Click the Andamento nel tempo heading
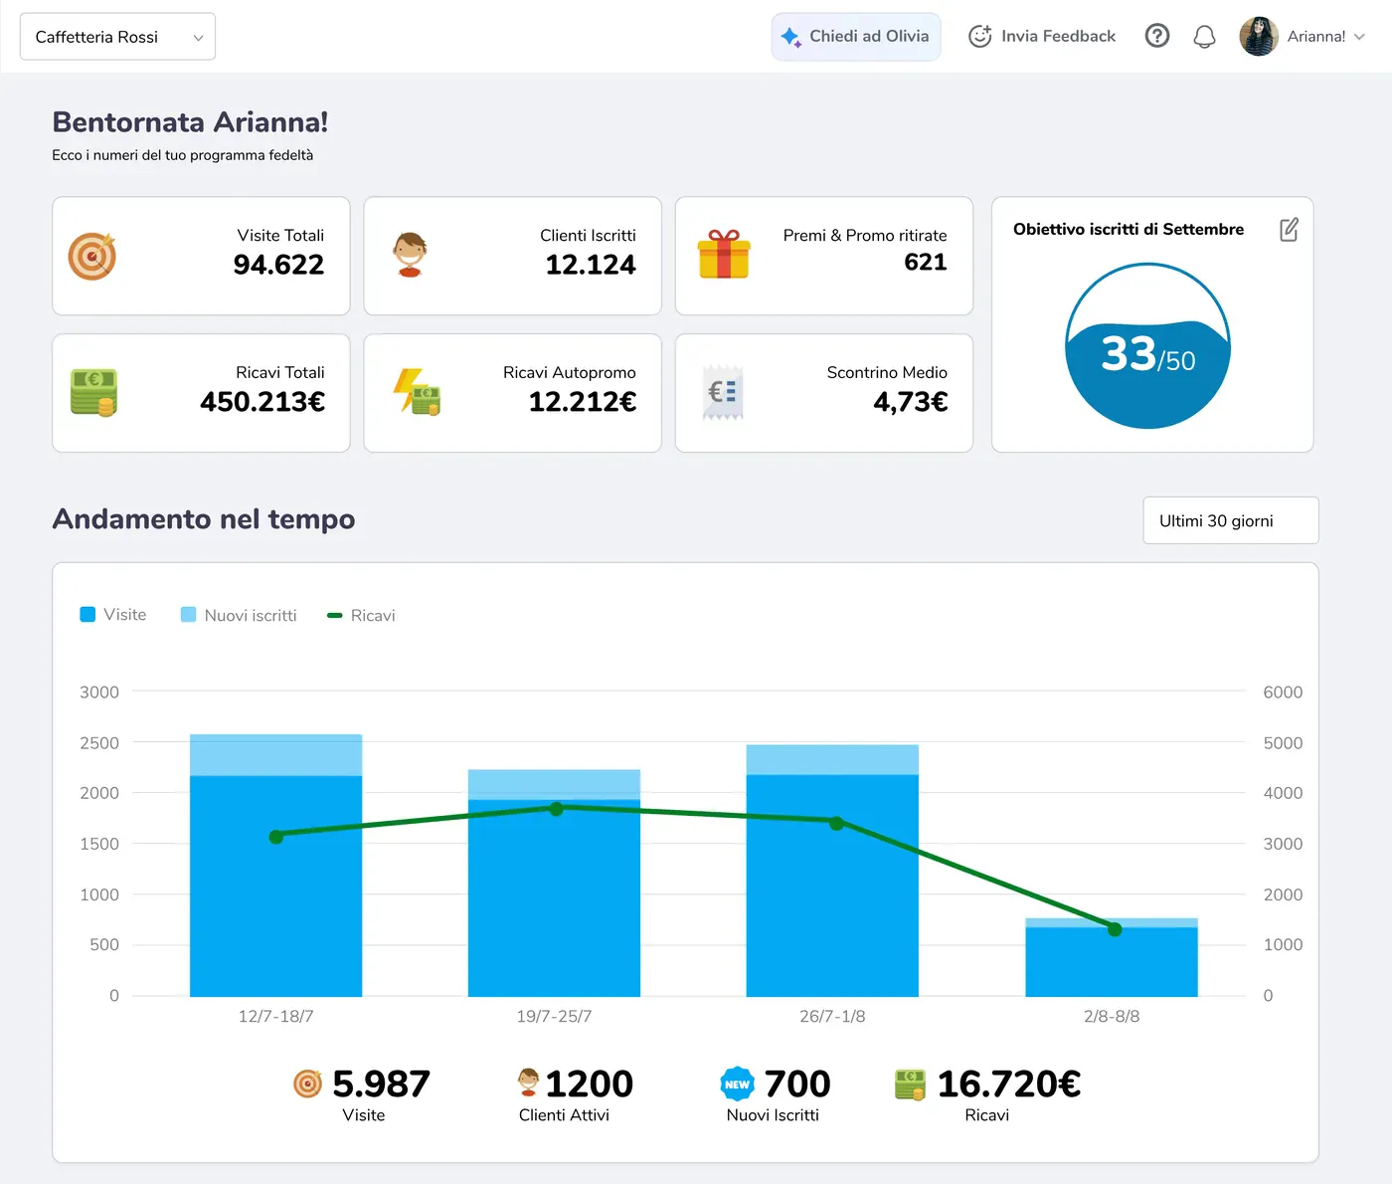This screenshot has height=1184, width=1392. (x=204, y=518)
